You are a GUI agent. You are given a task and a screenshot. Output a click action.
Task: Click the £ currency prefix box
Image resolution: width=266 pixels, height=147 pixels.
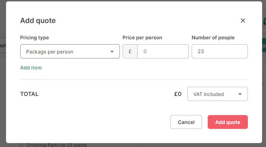coord(130,51)
